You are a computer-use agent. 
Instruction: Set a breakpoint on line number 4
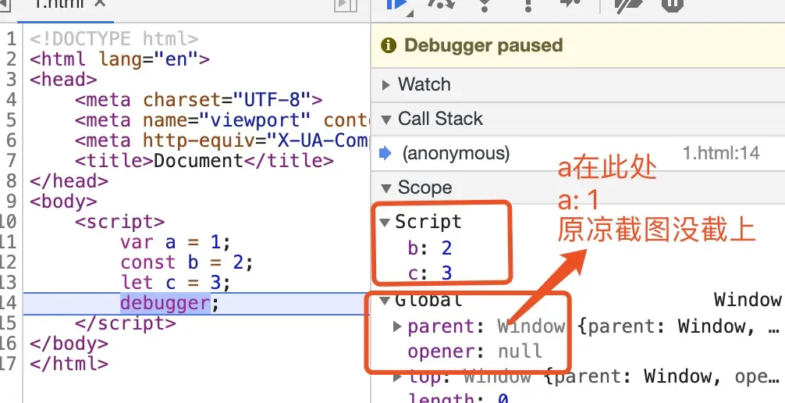tap(11, 100)
